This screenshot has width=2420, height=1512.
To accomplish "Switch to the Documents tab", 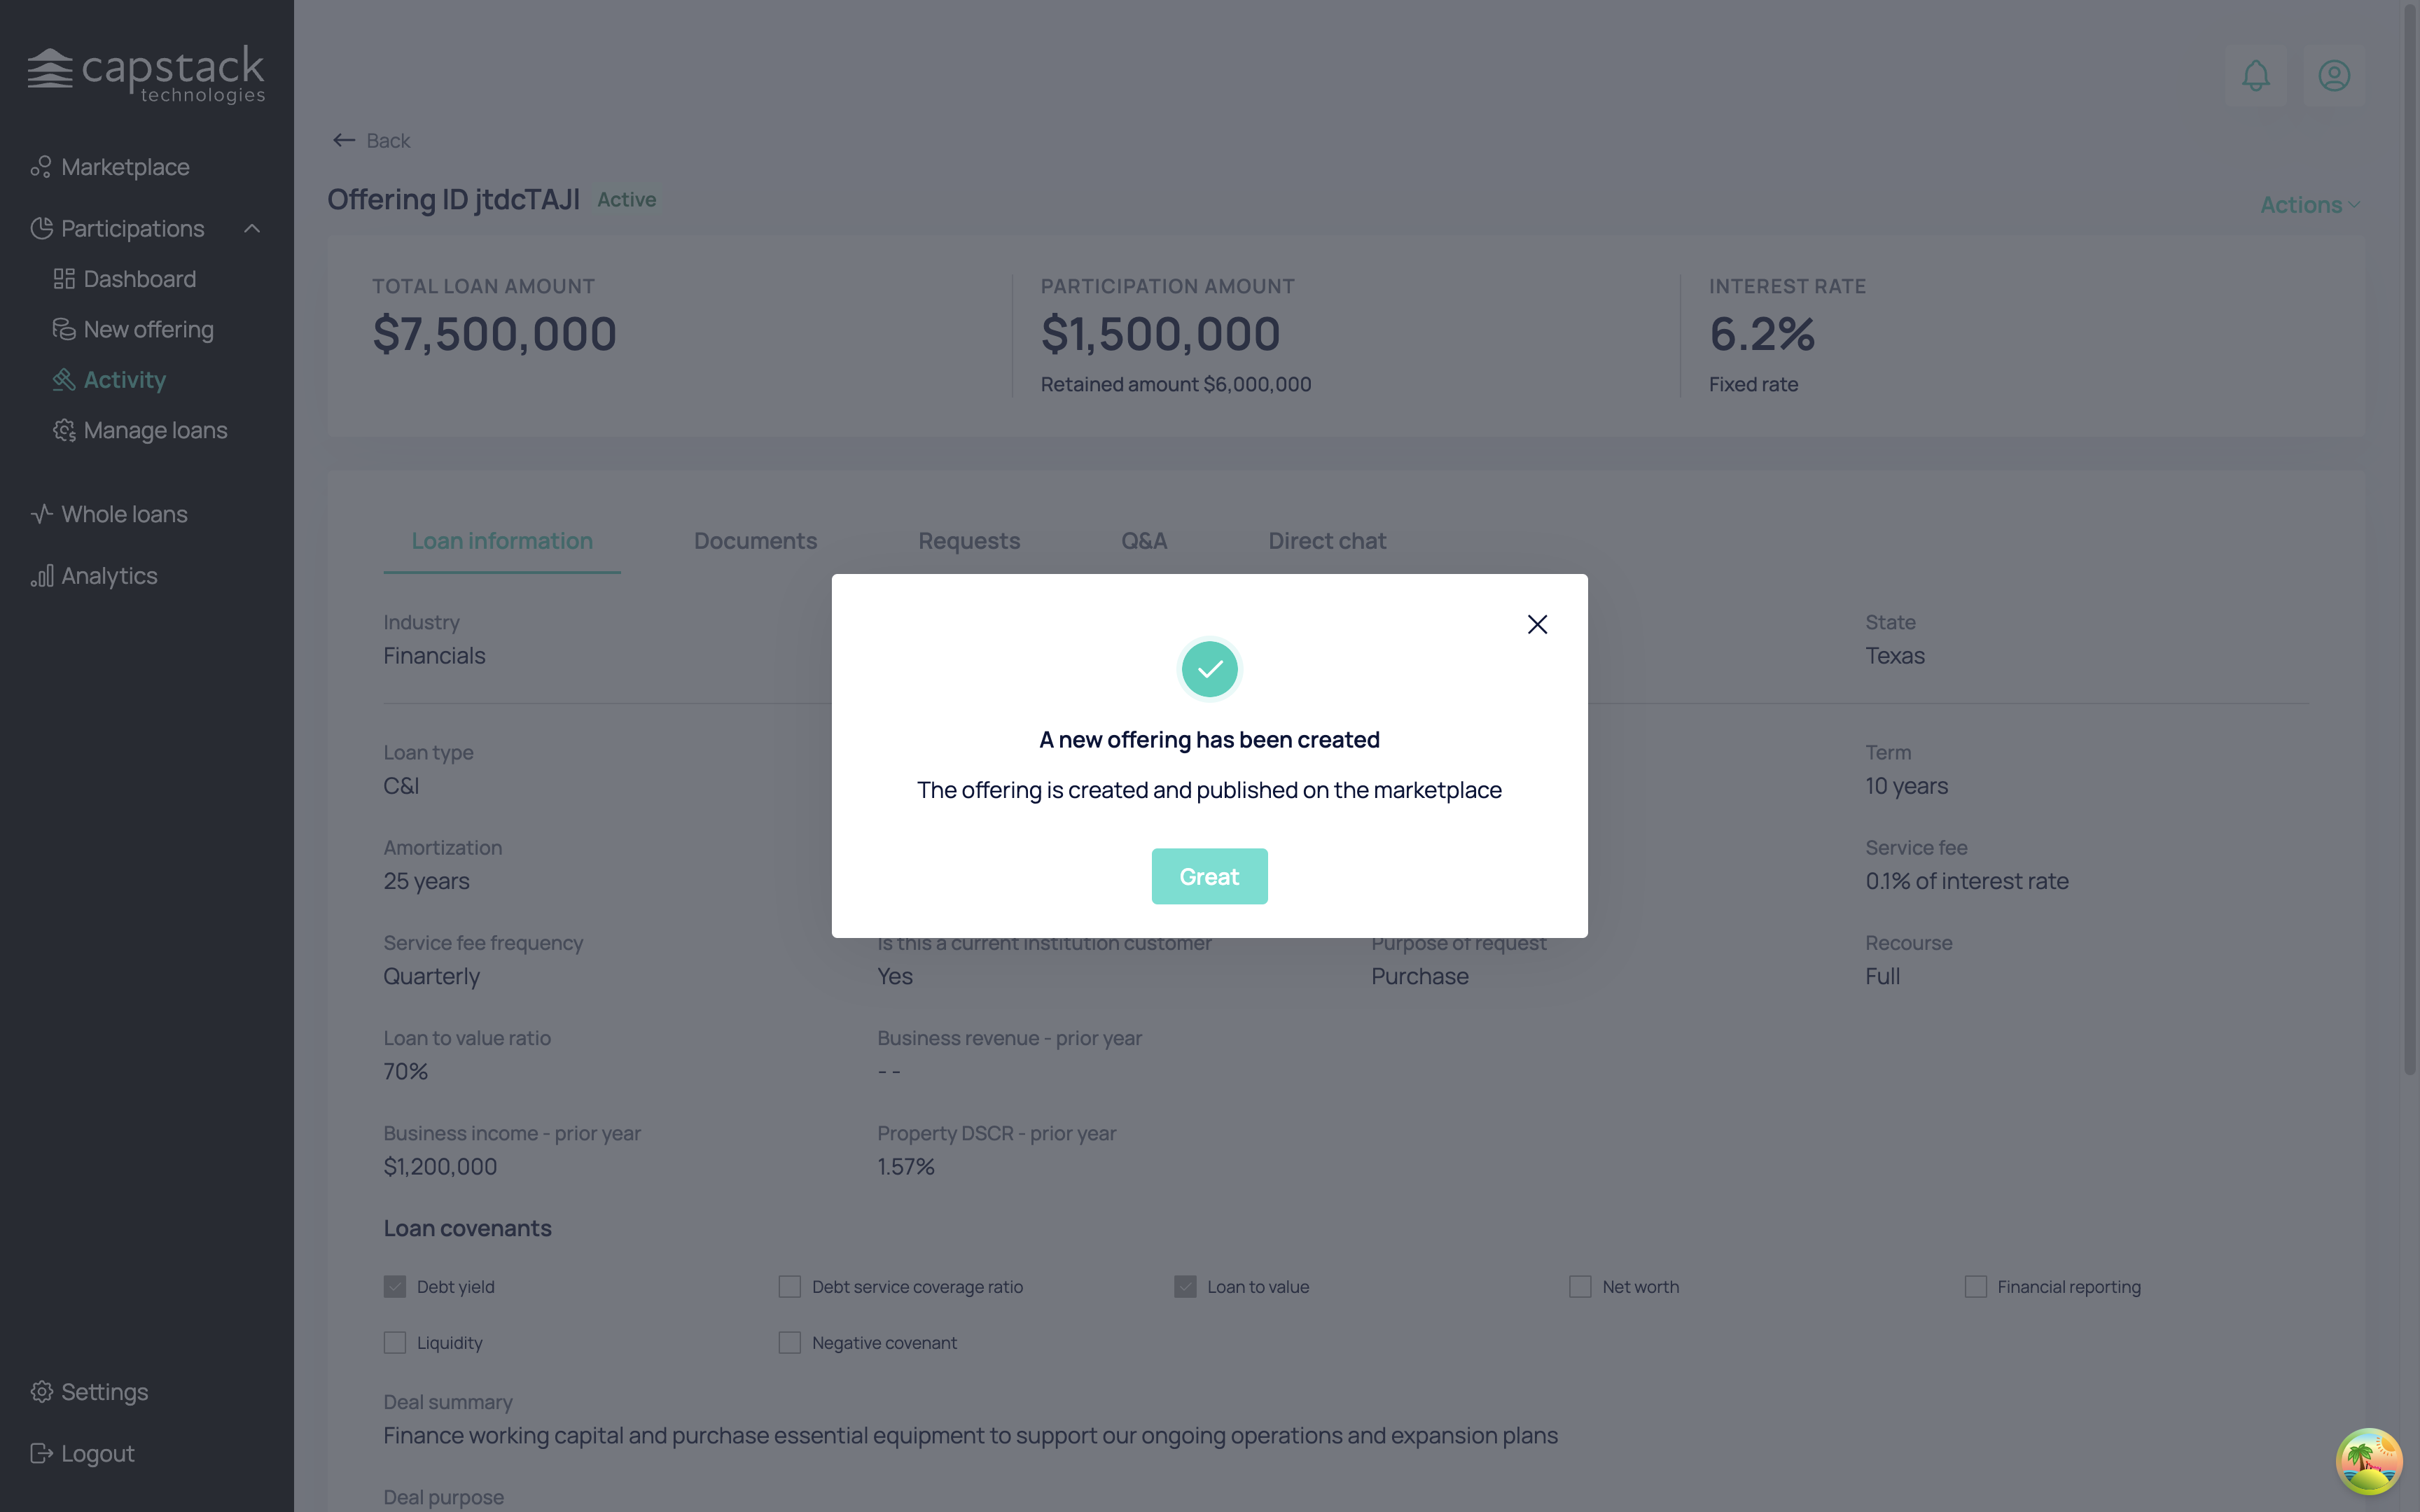I will pos(755,541).
